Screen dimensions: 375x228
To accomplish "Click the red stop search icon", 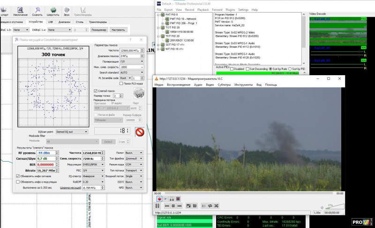I will click(140, 132).
